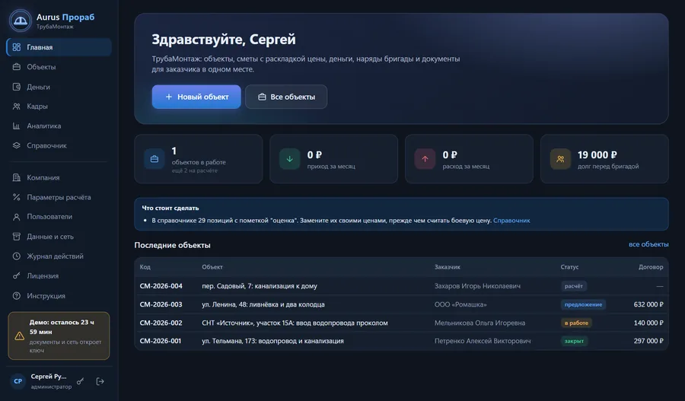Click ул. Ленина, 48 object name
685x401 pixels.
click(x=263, y=304)
